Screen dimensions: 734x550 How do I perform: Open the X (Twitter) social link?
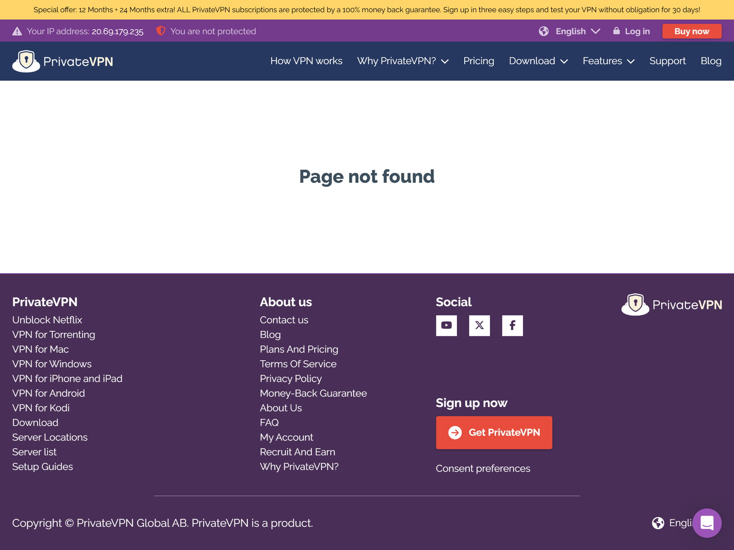pos(479,325)
